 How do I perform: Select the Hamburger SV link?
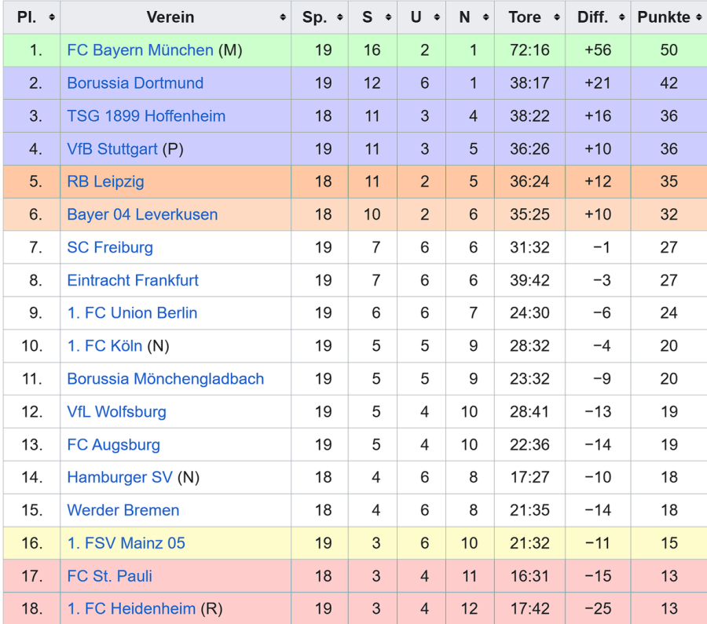click(x=119, y=477)
